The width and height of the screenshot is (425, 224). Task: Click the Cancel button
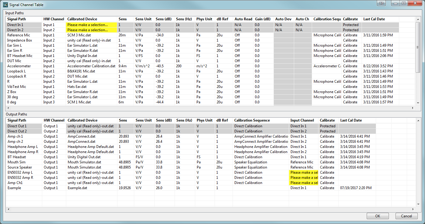coord(406,216)
